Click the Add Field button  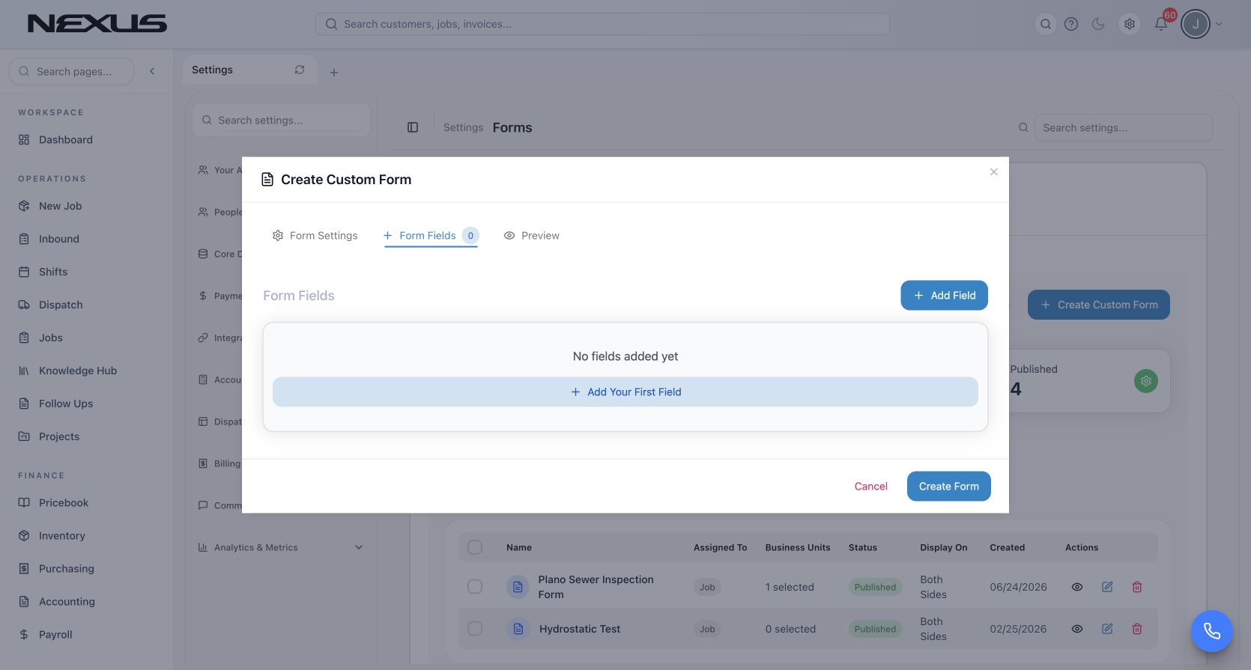click(x=945, y=296)
